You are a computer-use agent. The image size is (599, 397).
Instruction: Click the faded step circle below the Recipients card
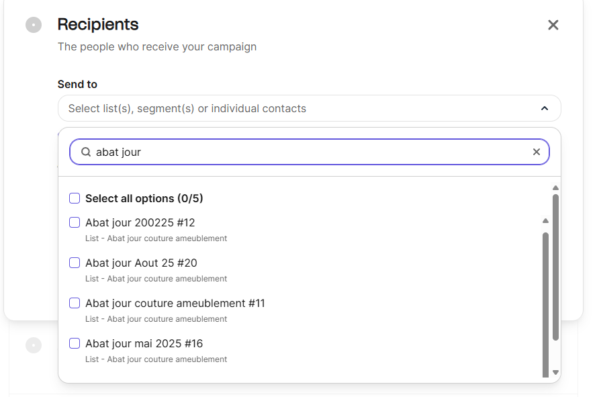click(34, 345)
